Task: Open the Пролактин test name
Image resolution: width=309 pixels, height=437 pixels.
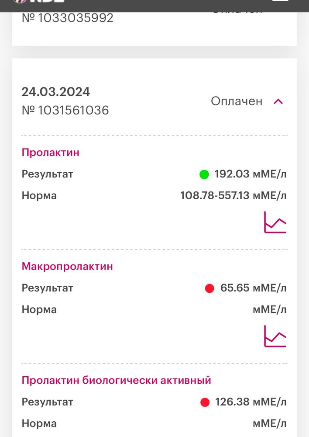Action: click(50, 152)
